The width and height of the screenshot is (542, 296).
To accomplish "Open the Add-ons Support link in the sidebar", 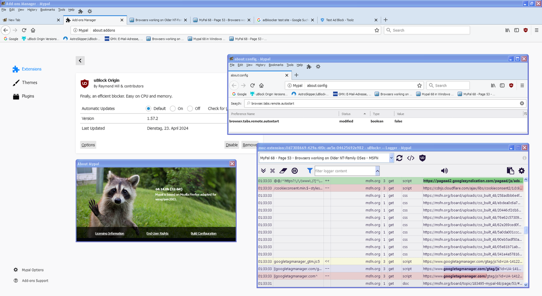I will coord(31,281).
